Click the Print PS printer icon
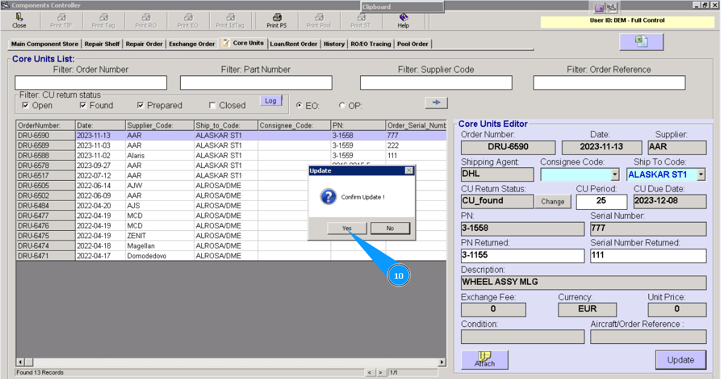The image size is (721, 379). pyautogui.click(x=277, y=18)
